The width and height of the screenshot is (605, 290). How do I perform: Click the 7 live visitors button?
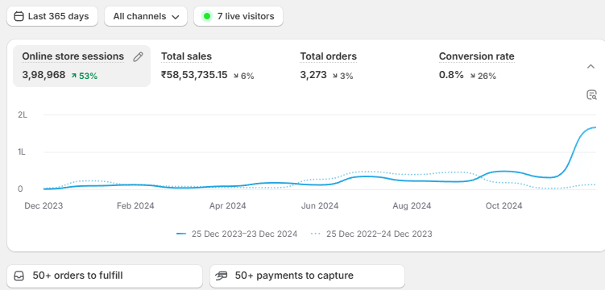click(238, 16)
